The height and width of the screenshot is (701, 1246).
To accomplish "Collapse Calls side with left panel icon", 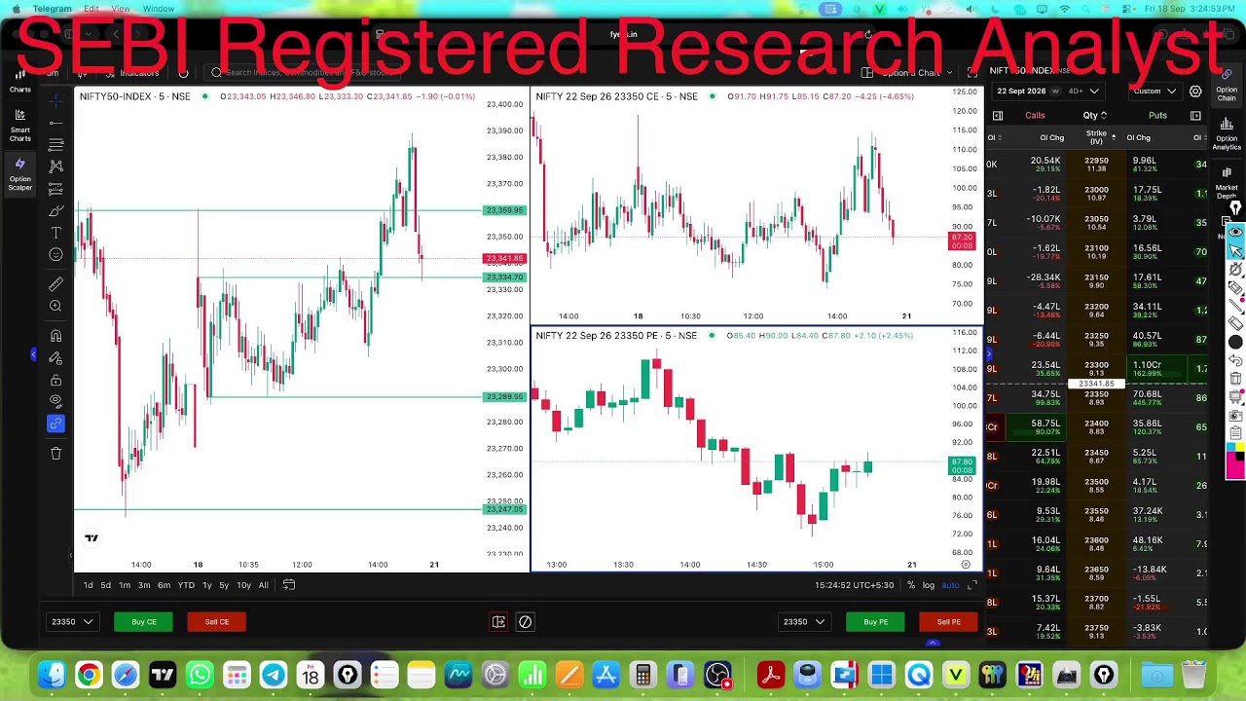I will click(998, 116).
